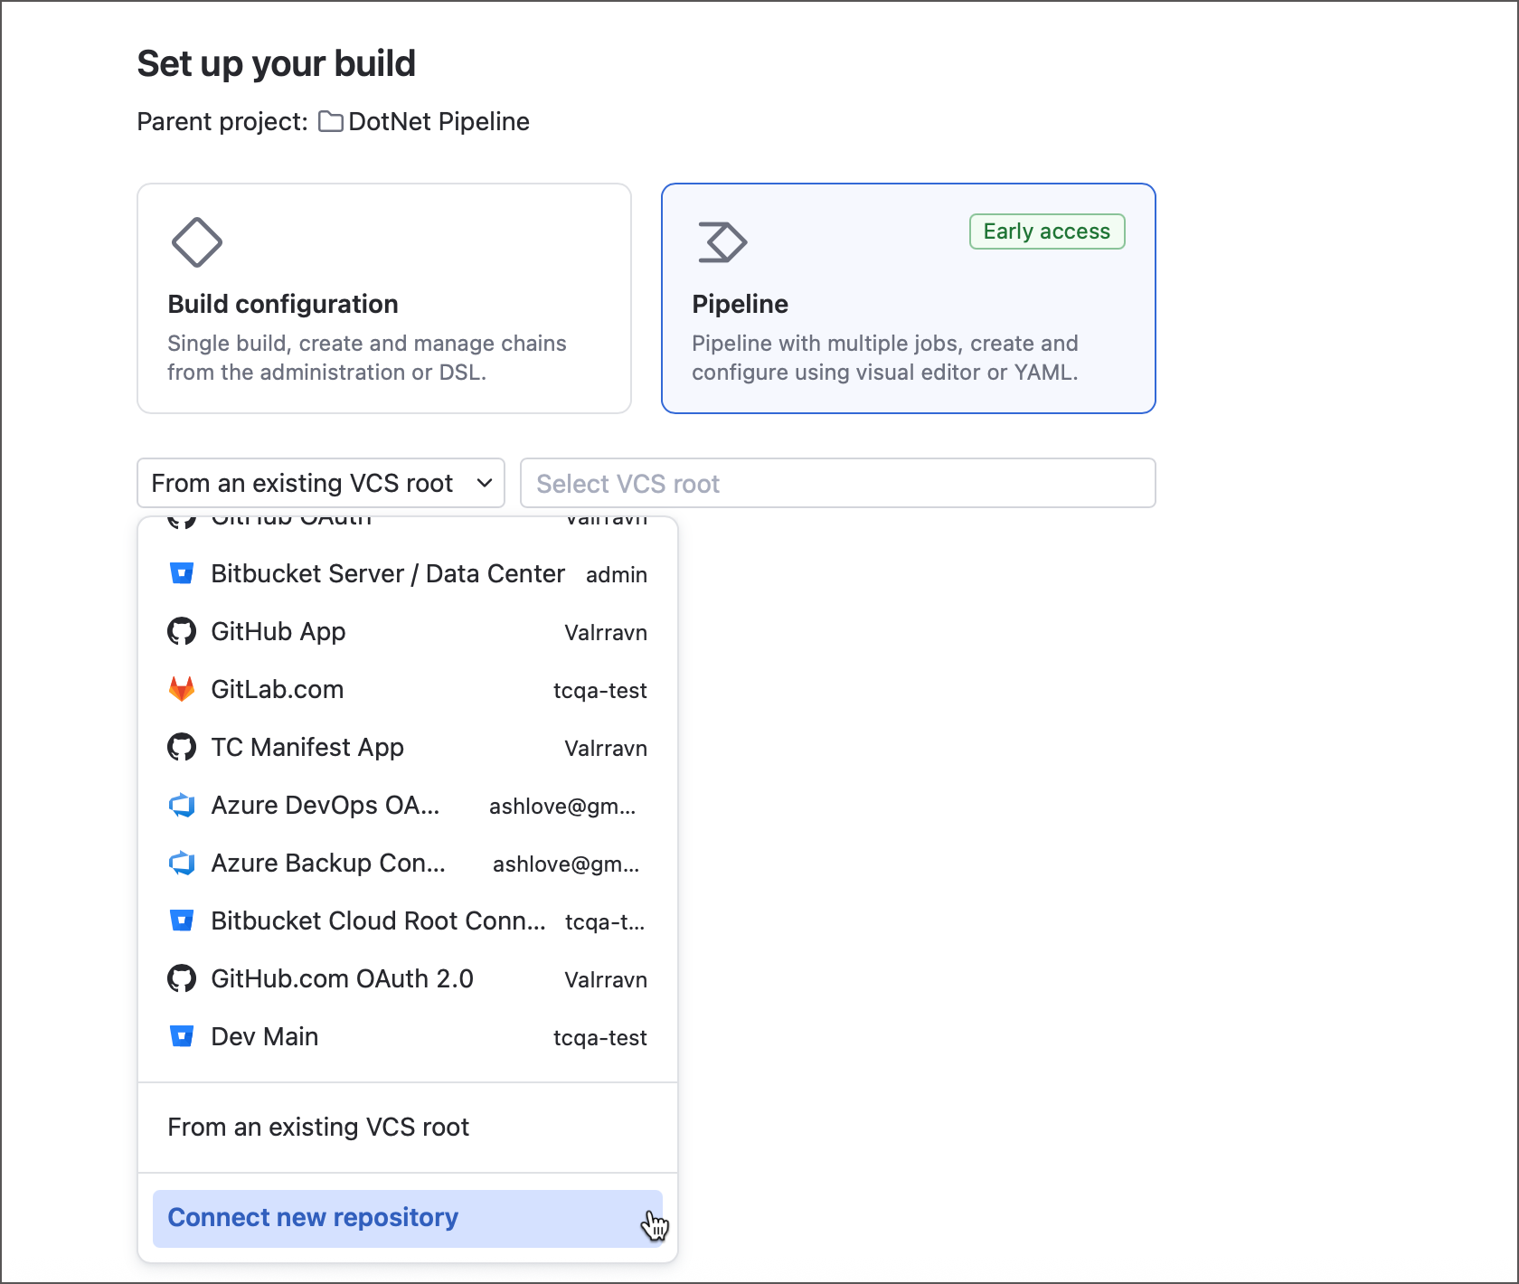This screenshot has width=1519, height=1284.
Task: Click the Early access badge
Action: coord(1046,231)
